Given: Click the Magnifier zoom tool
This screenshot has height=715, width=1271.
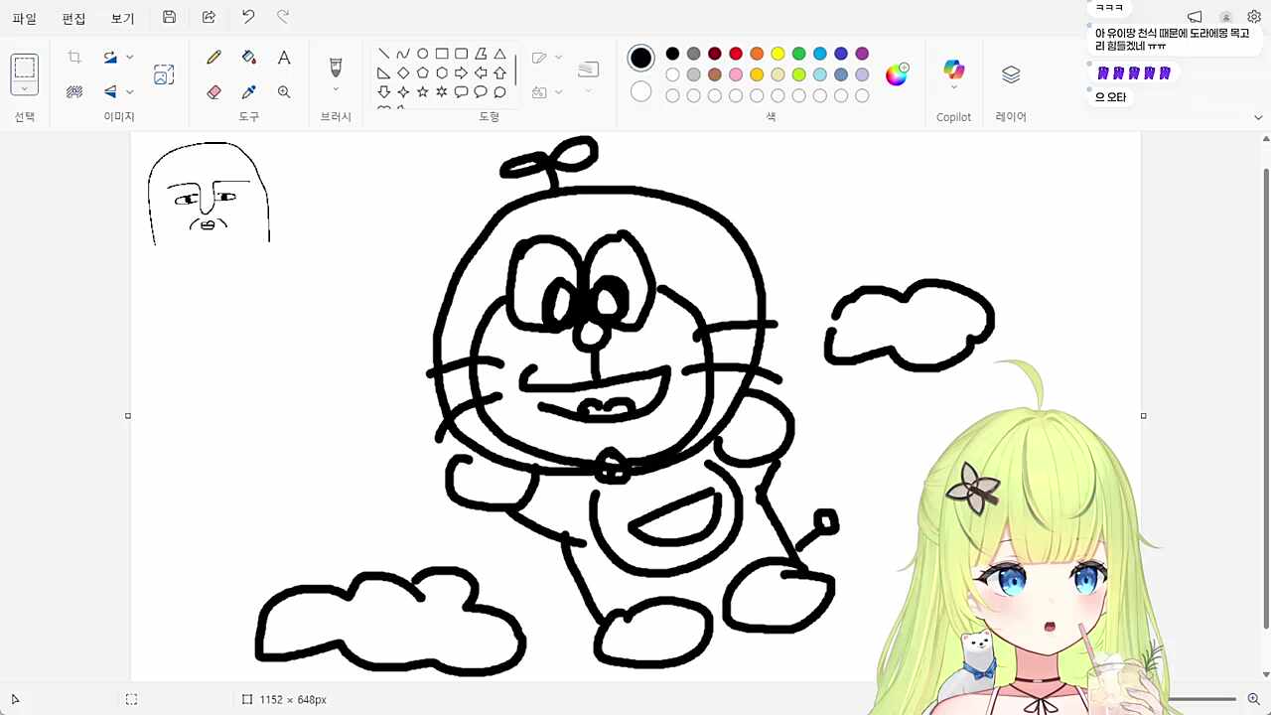Looking at the screenshot, I should click(284, 91).
